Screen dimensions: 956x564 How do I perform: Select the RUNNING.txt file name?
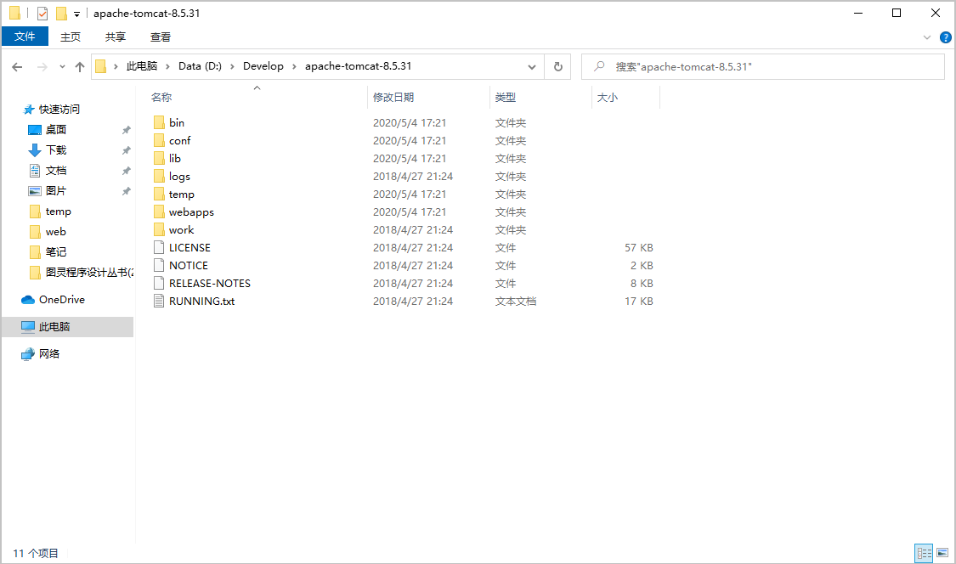pos(201,302)
